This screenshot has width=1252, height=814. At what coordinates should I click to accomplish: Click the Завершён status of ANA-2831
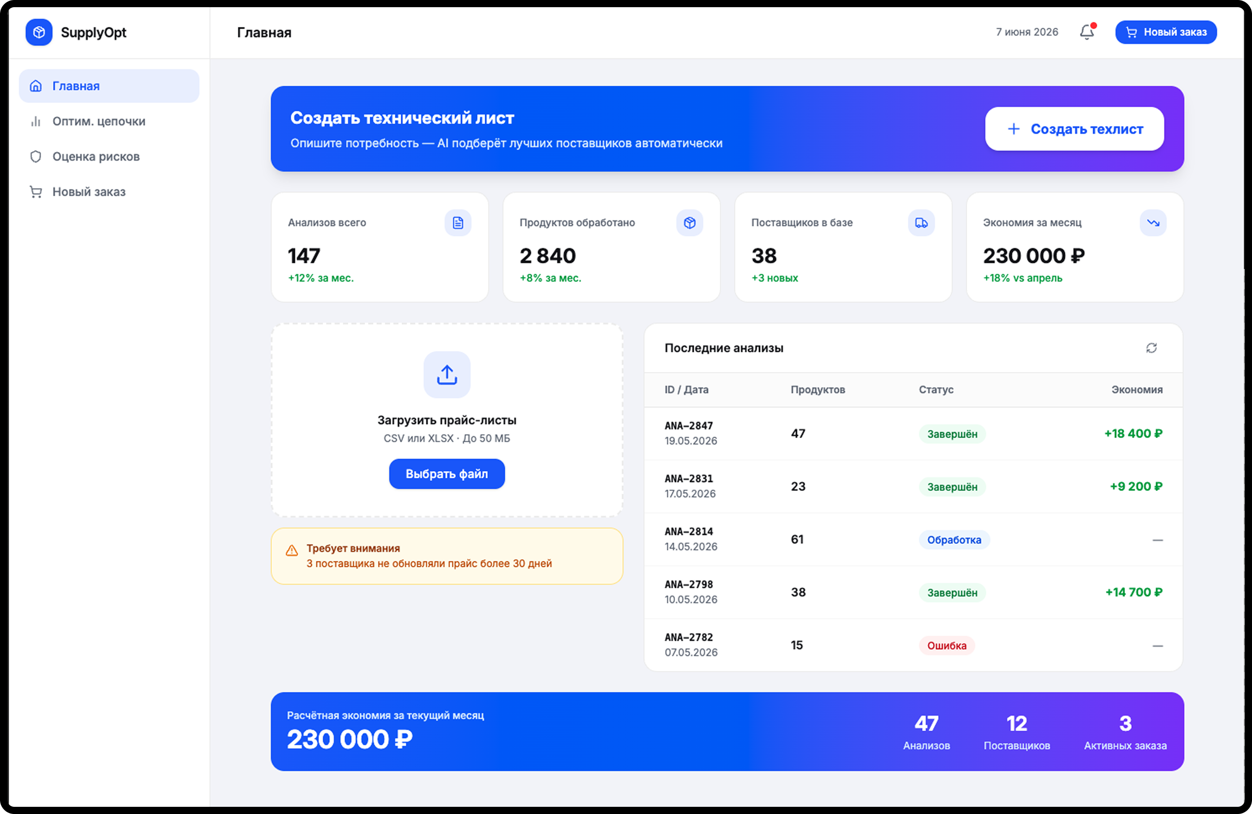pyautogui.click(x=952, y=487)
